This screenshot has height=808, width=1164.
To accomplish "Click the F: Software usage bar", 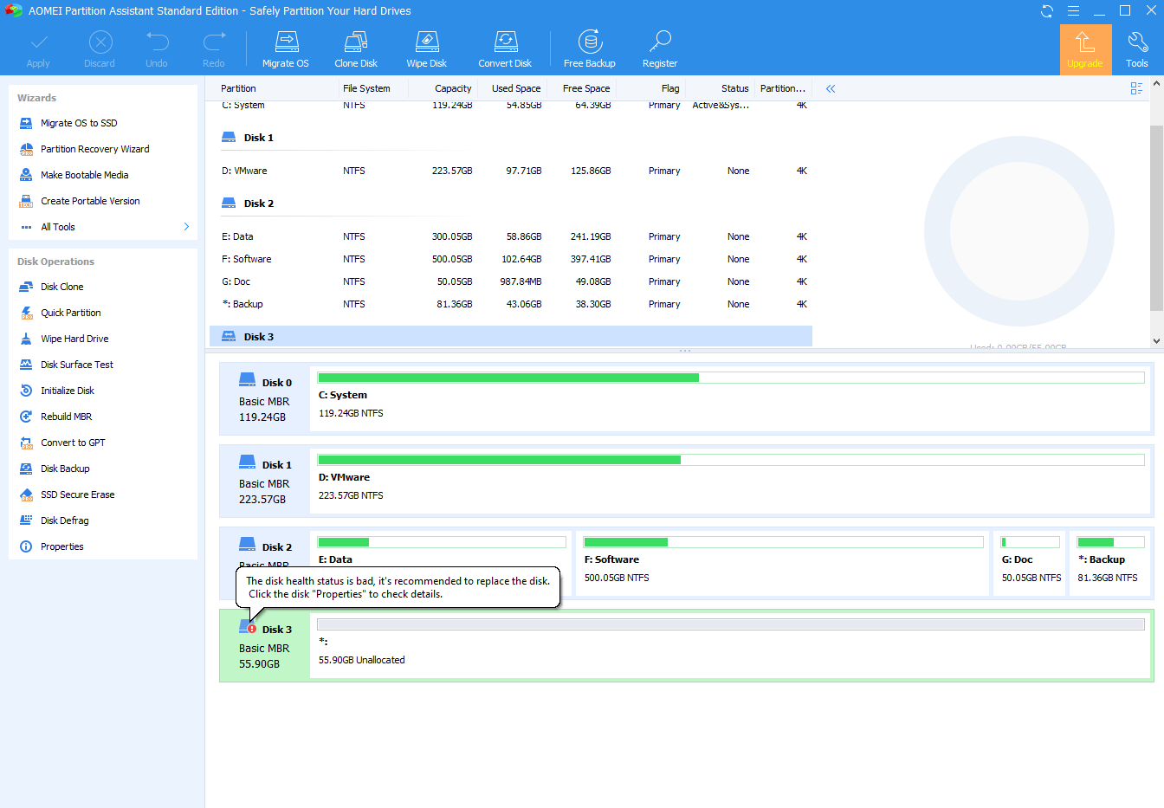I will [x=783, y=542].
